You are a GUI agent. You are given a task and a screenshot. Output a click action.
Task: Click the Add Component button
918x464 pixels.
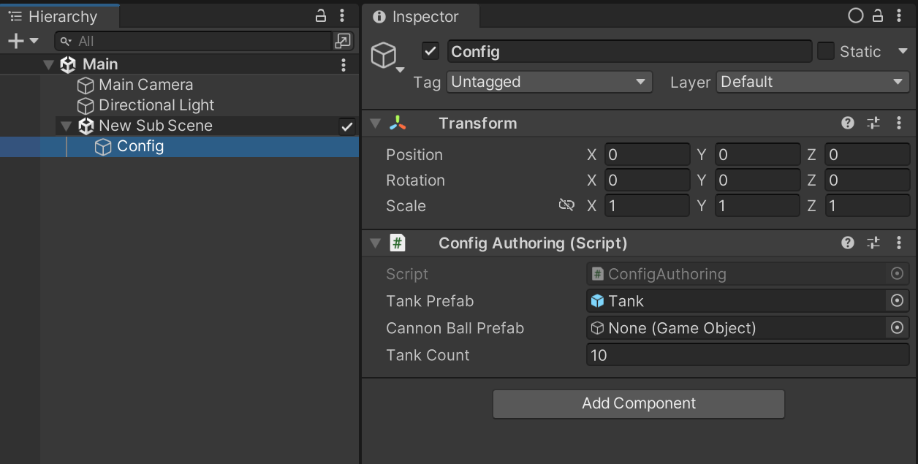click(x=638, y=403)
